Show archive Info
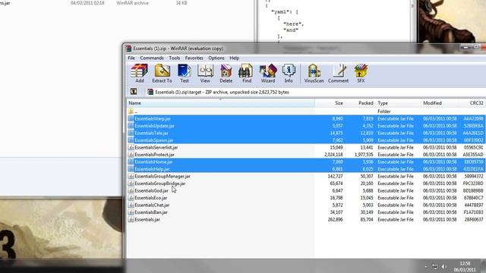The width and height of the screenshot is (486, 273). [x=289, y=74]
